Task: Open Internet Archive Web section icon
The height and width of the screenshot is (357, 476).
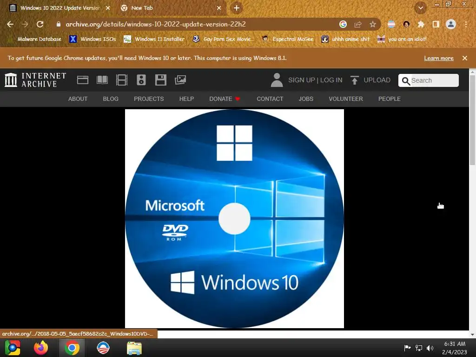Action: click(x=83, y=80)
